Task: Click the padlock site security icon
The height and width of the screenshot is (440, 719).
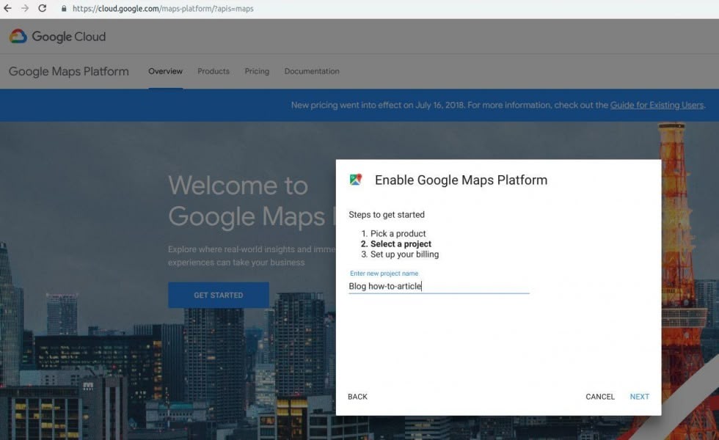Action: click(64, 8)
